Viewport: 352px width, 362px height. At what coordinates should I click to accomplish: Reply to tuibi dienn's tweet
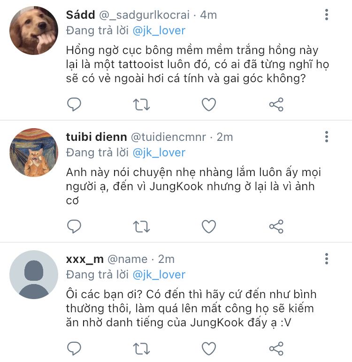74,226
